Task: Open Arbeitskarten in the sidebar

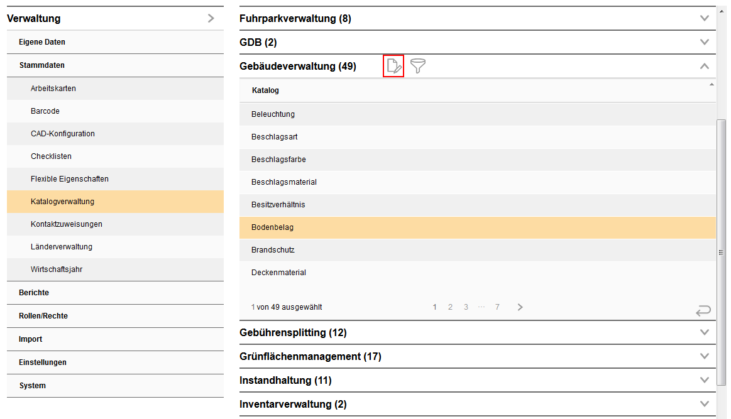Action: click(53, 89)
